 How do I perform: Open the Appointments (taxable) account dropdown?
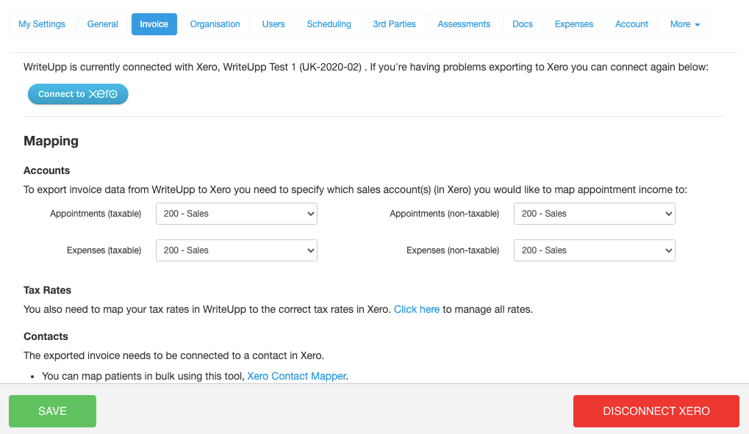[x=236, y=214]
